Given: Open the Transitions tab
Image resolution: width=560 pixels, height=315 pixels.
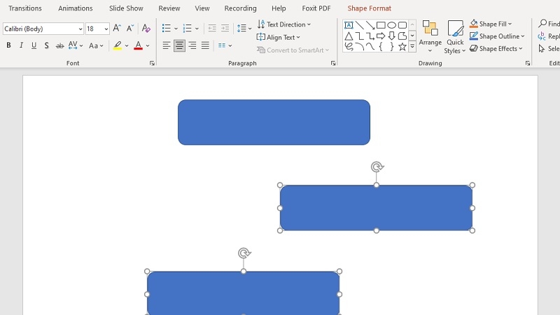Looking at the screenshot, I should [x=25, y=8].
